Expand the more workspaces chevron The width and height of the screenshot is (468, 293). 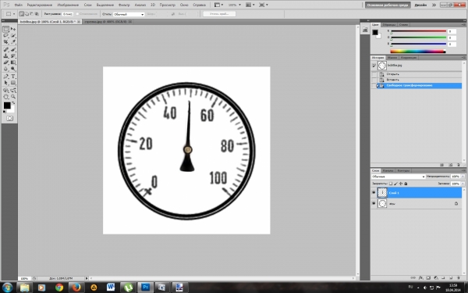click(x=434, y=5)
